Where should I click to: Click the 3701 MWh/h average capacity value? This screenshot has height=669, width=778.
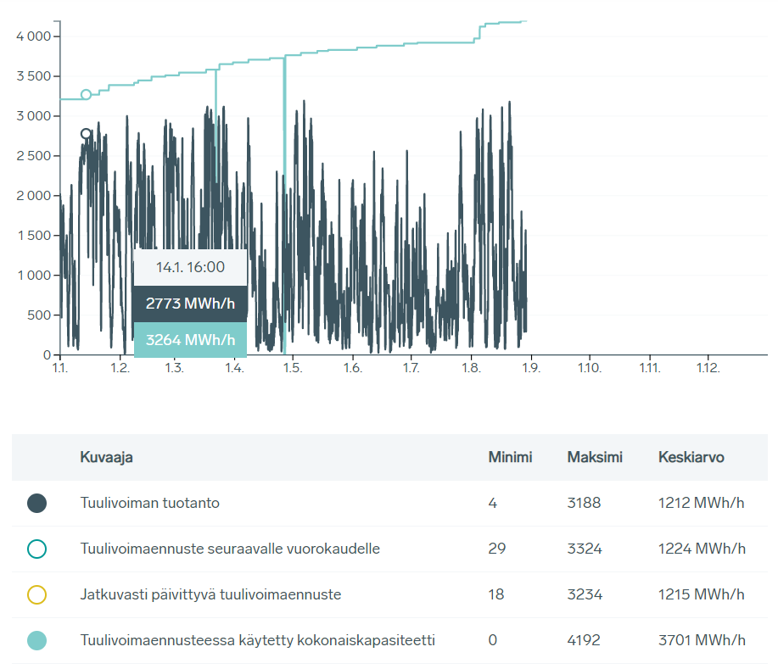click(701, 640)
